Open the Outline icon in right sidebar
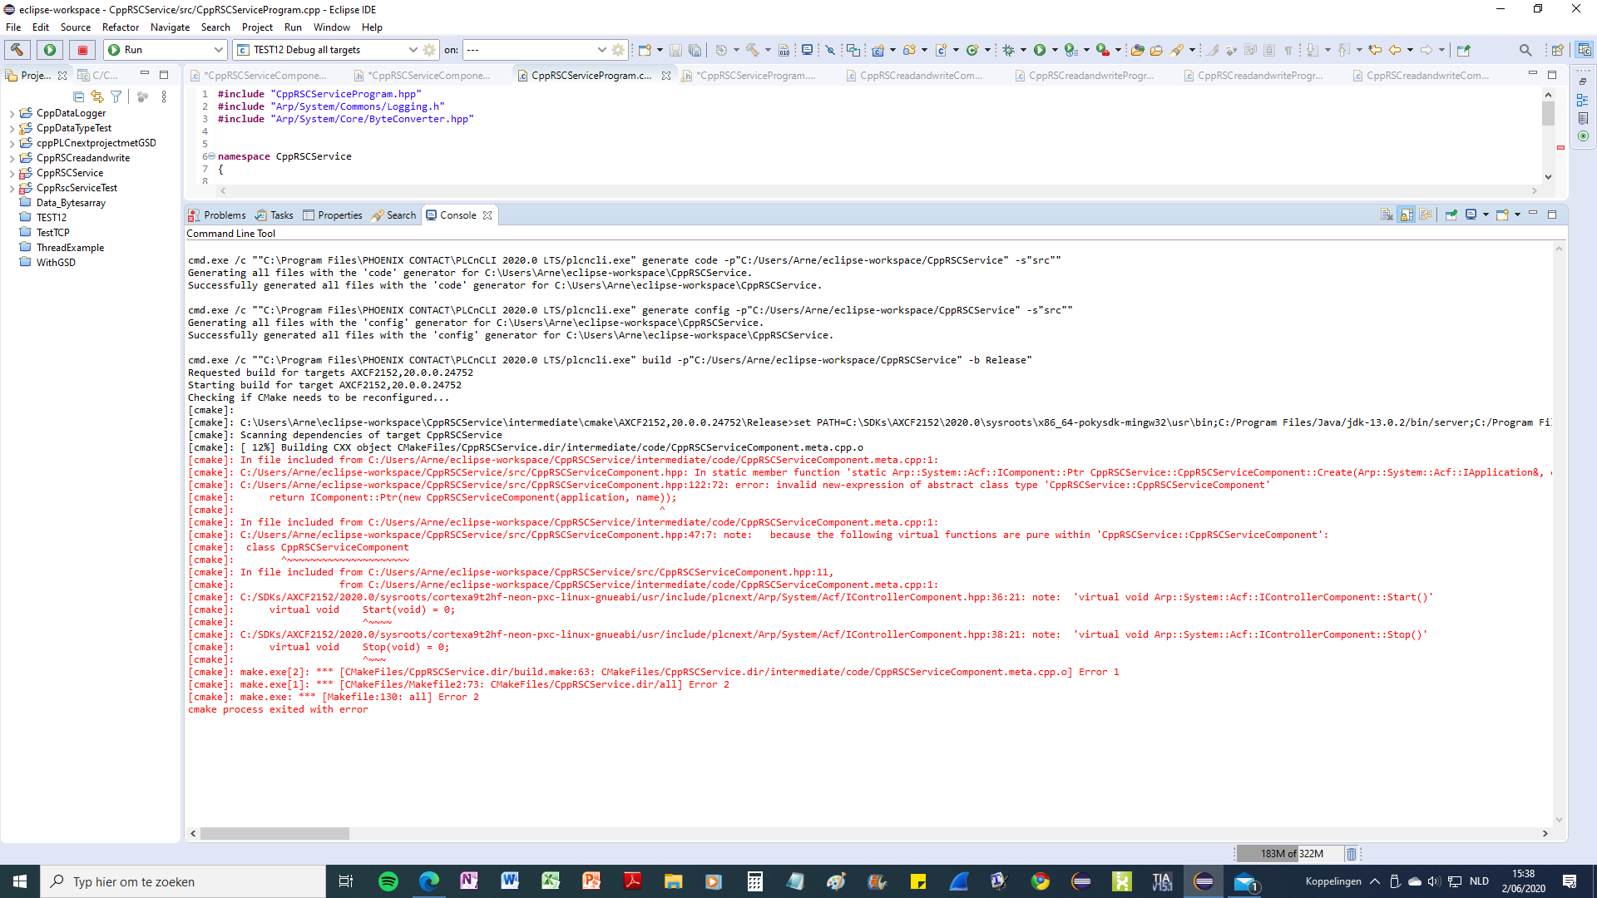 pos(1582,101)
